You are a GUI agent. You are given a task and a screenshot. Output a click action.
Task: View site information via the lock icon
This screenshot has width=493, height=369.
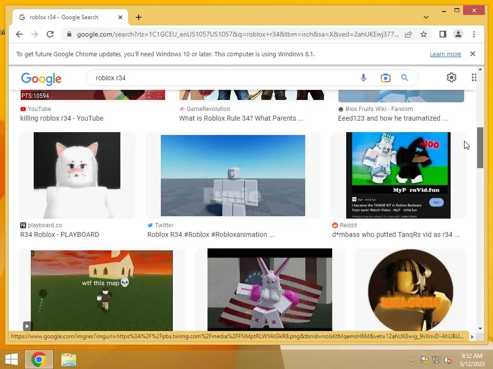[x=69, y=34]
